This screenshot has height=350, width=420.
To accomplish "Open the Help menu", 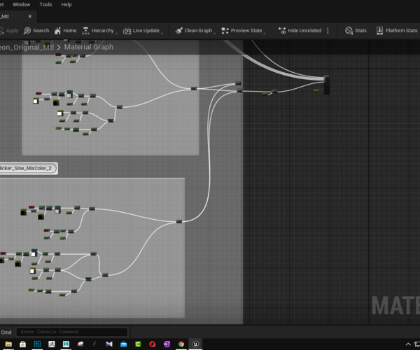I will [66, 5].
